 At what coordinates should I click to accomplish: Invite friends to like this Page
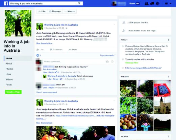pyautogui.click(x=142, y=31)
